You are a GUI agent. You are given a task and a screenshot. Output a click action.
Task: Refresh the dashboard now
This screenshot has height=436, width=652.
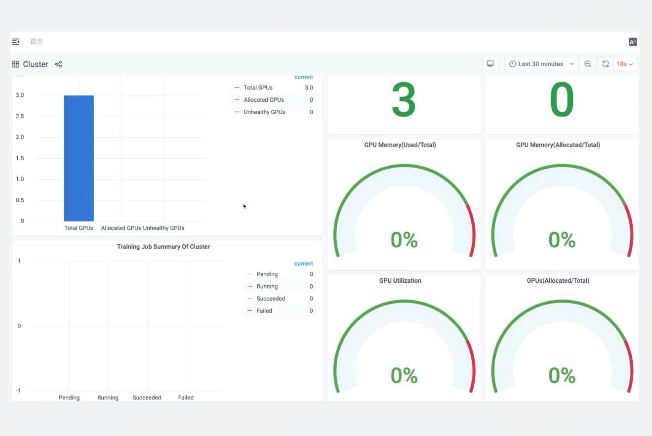click(x=606, y=64)
